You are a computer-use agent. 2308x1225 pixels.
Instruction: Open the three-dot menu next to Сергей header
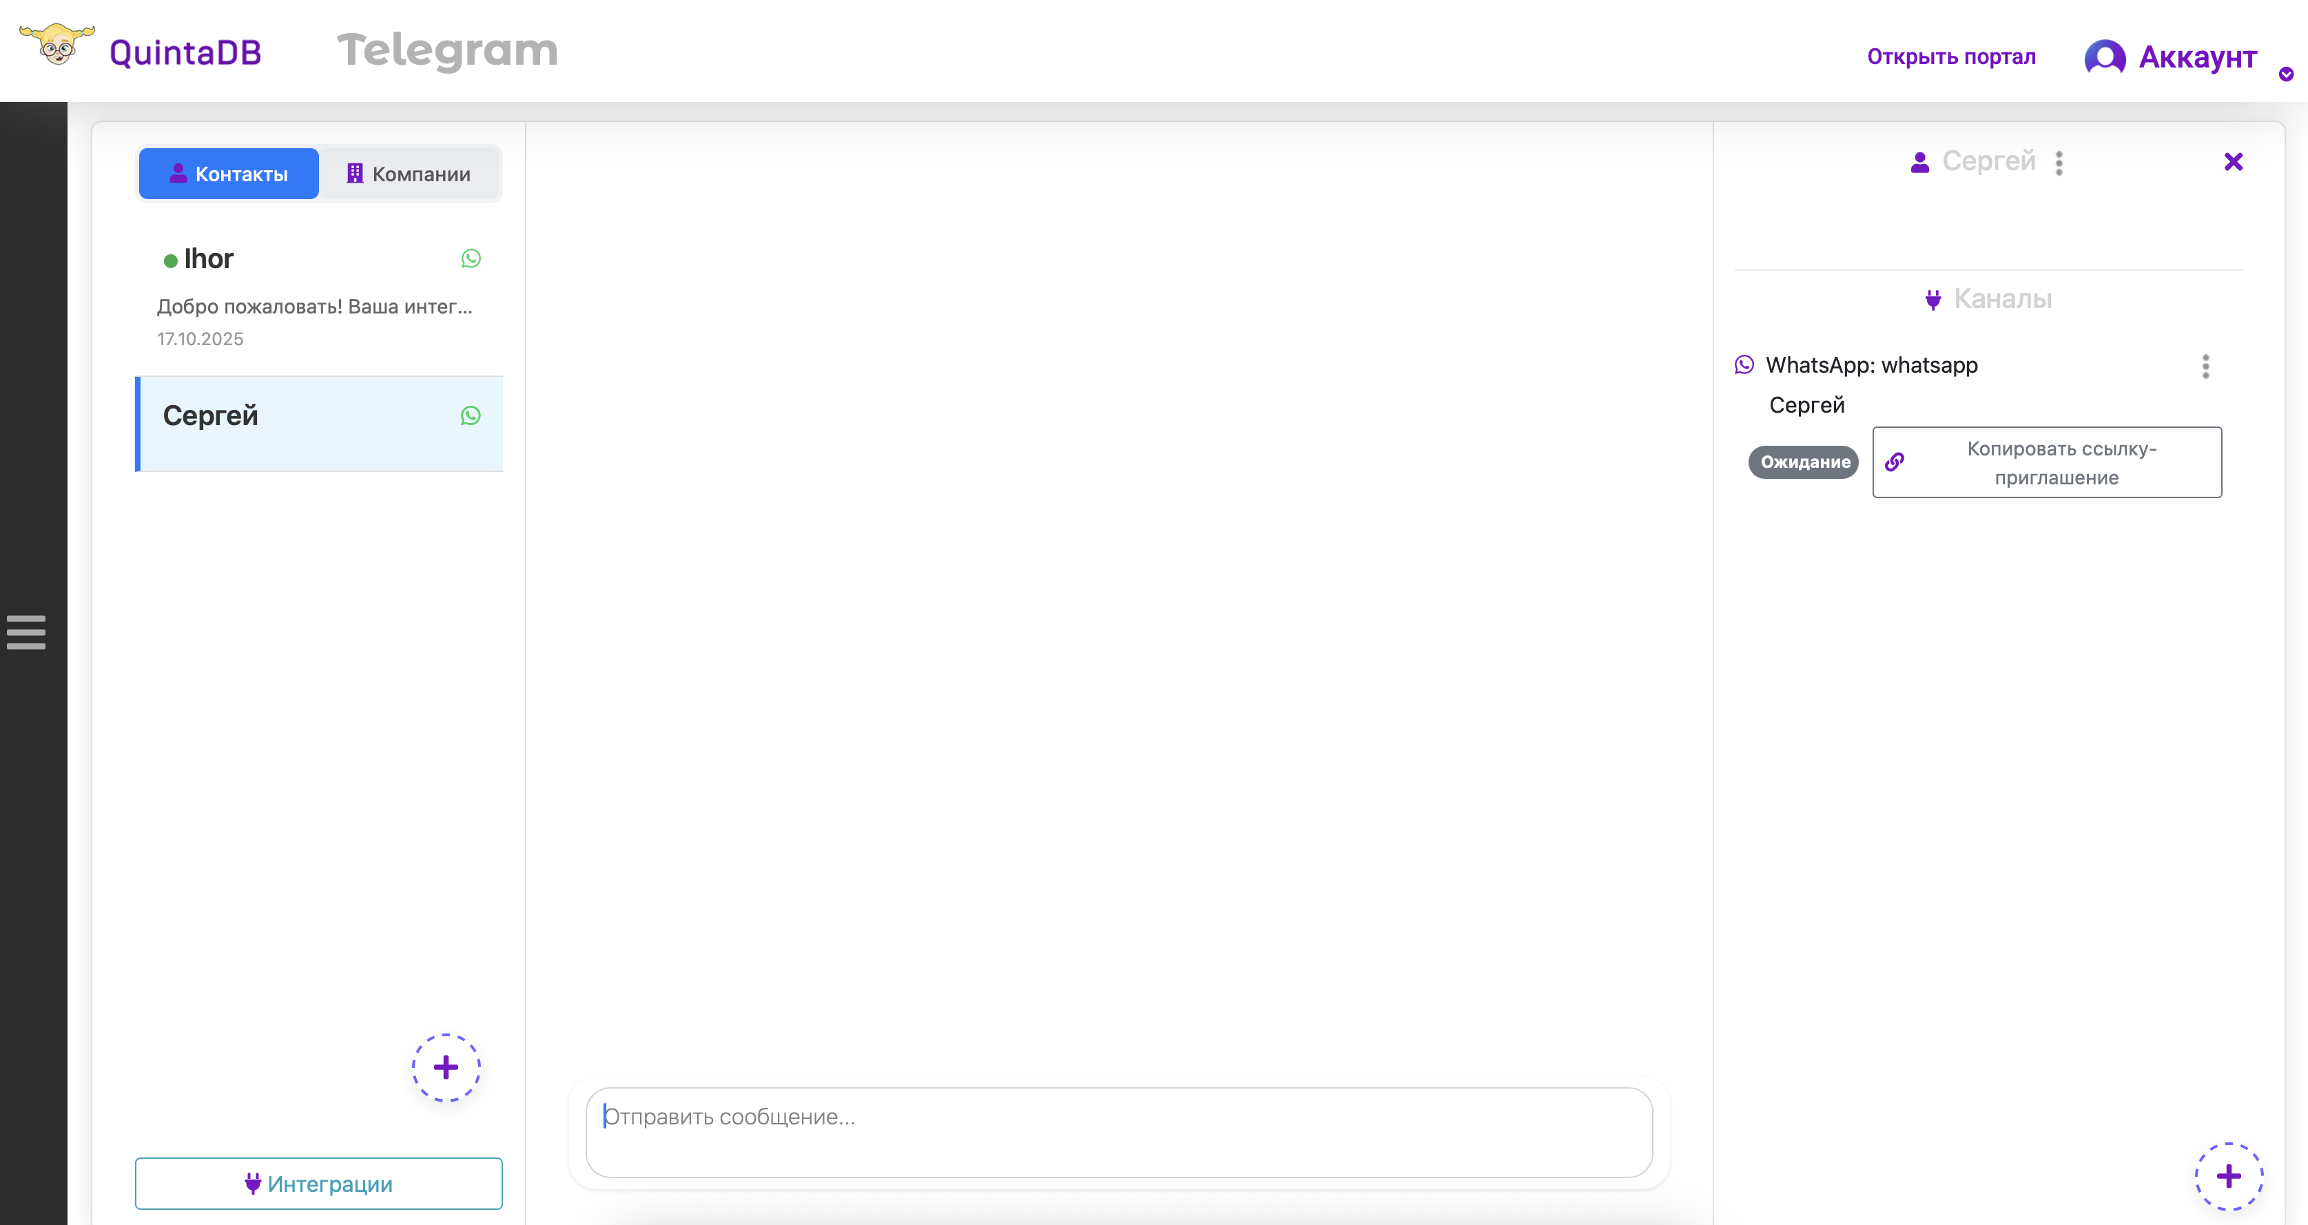pyautogui.click(x=2058, y=161)
